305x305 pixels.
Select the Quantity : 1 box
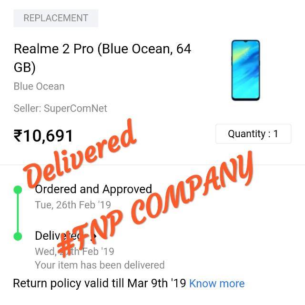253,134
